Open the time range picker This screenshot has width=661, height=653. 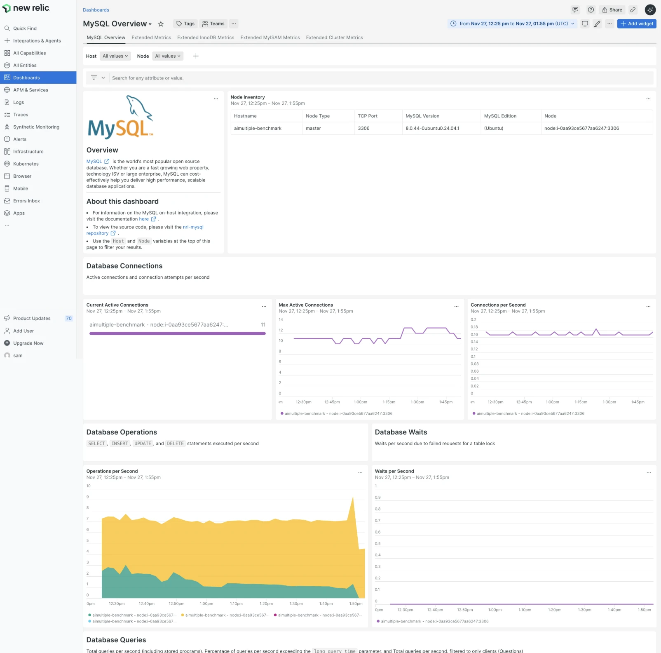[512, 24]
